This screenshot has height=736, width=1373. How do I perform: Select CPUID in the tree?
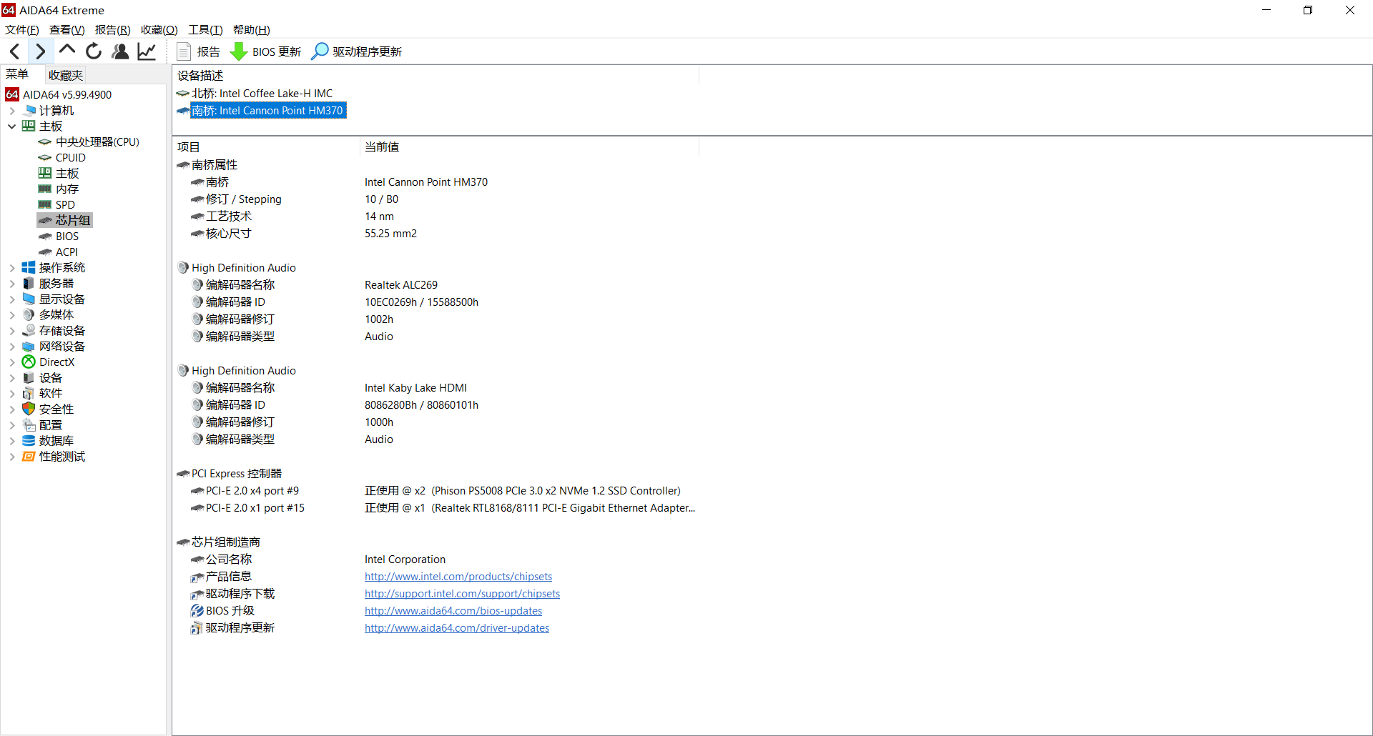tap(71, 158)
